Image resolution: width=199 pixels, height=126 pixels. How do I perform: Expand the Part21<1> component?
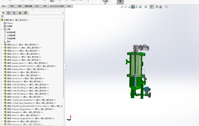(2, 48)
